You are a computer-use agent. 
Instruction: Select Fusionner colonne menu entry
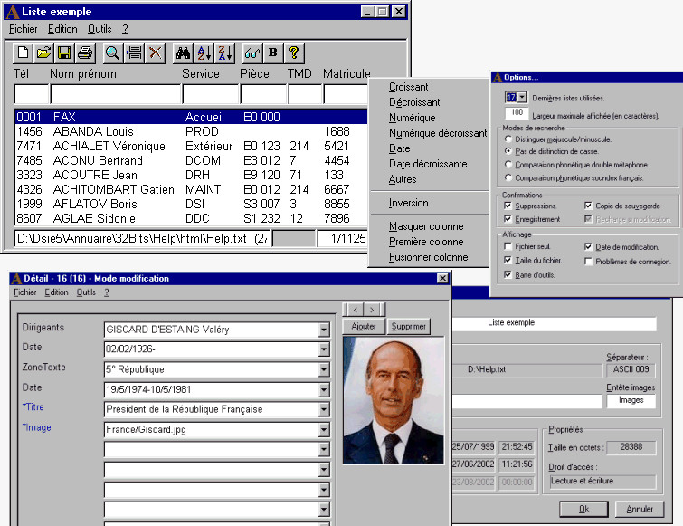click(x=428, y=257)
